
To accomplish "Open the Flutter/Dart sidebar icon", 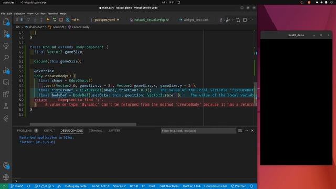I will click(x=6, y=118).
